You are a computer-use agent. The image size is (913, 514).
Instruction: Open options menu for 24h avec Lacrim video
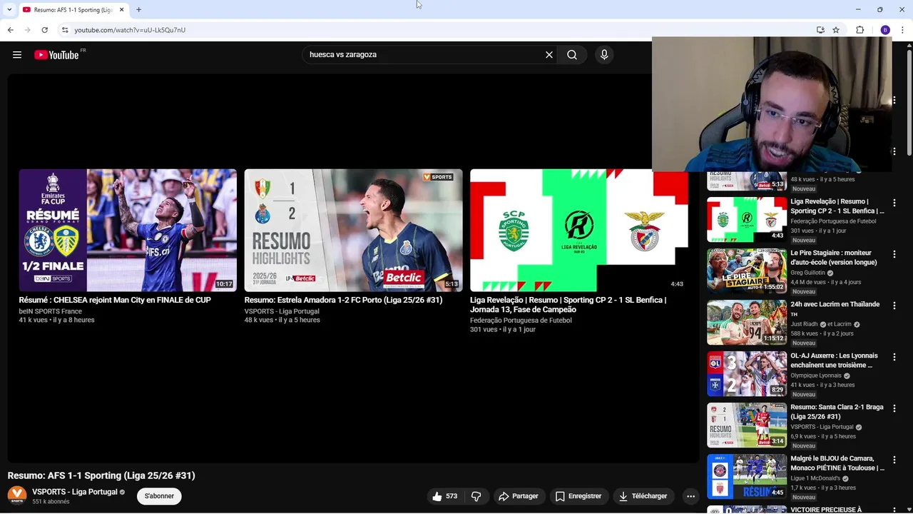click(x=894, y=306)
